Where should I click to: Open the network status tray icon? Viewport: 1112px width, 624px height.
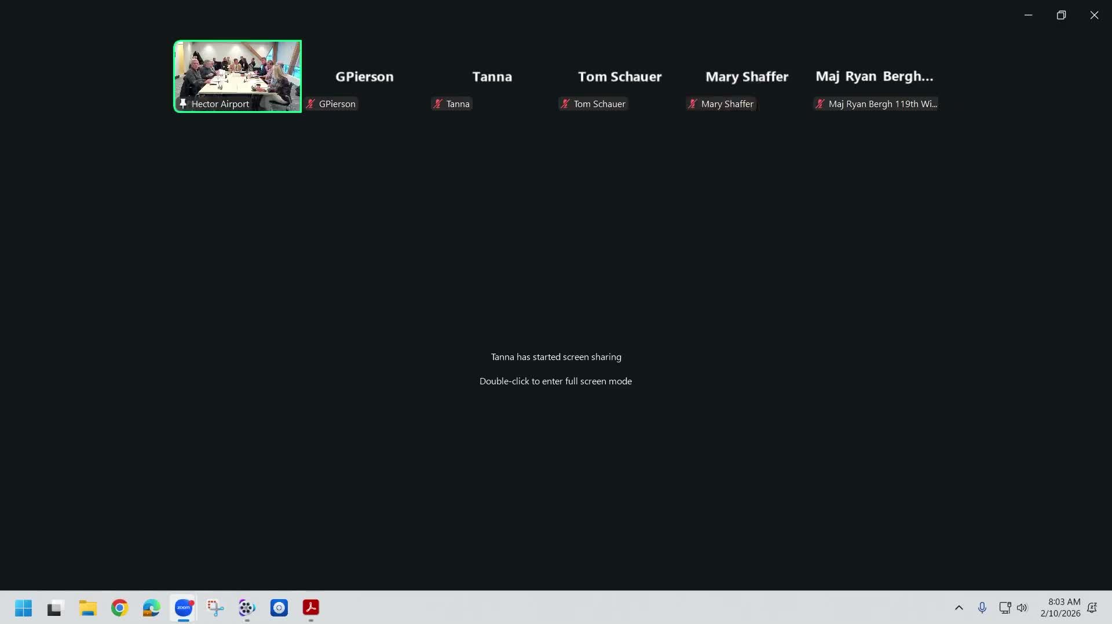(x=1005, y=608)
